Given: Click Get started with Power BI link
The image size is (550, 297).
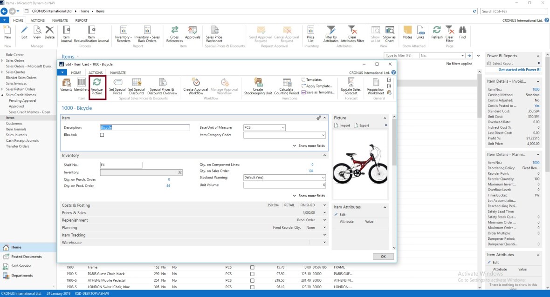Looking at the screenshot, I should coord(519,70).
